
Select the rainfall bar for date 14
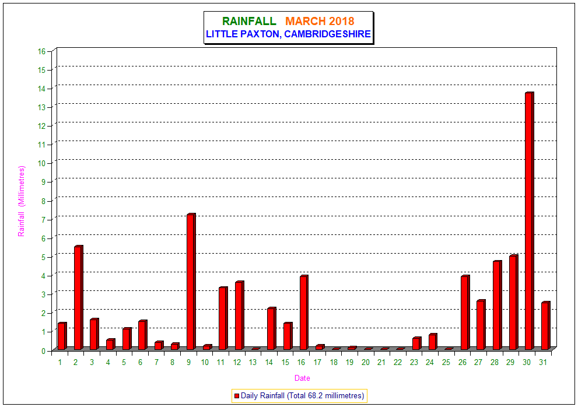(x=272, y=328)
